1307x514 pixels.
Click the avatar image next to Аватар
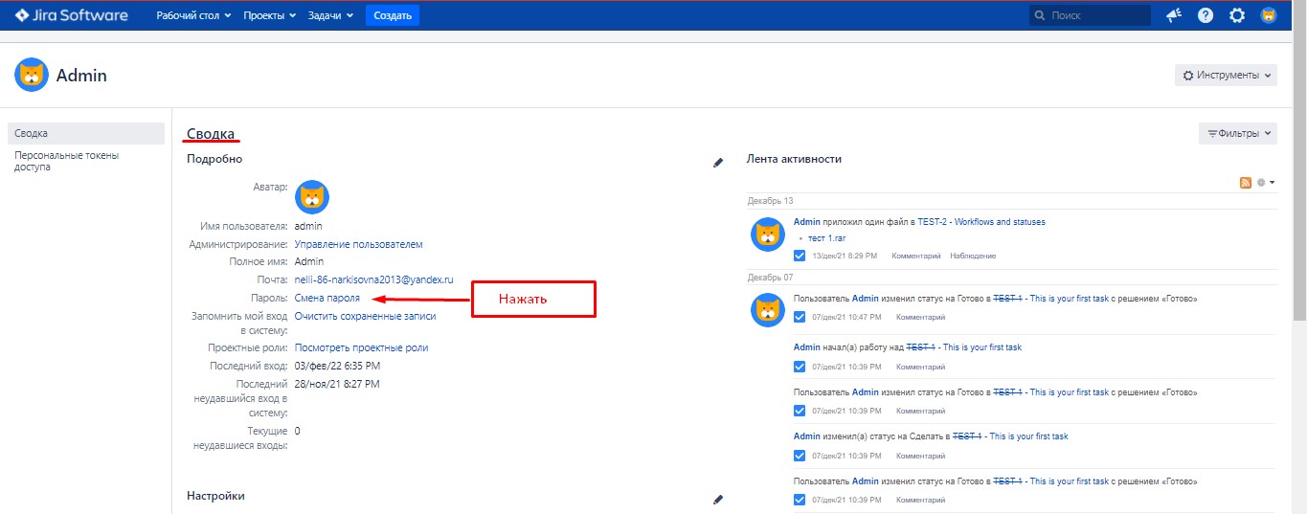tap(312, 196)
